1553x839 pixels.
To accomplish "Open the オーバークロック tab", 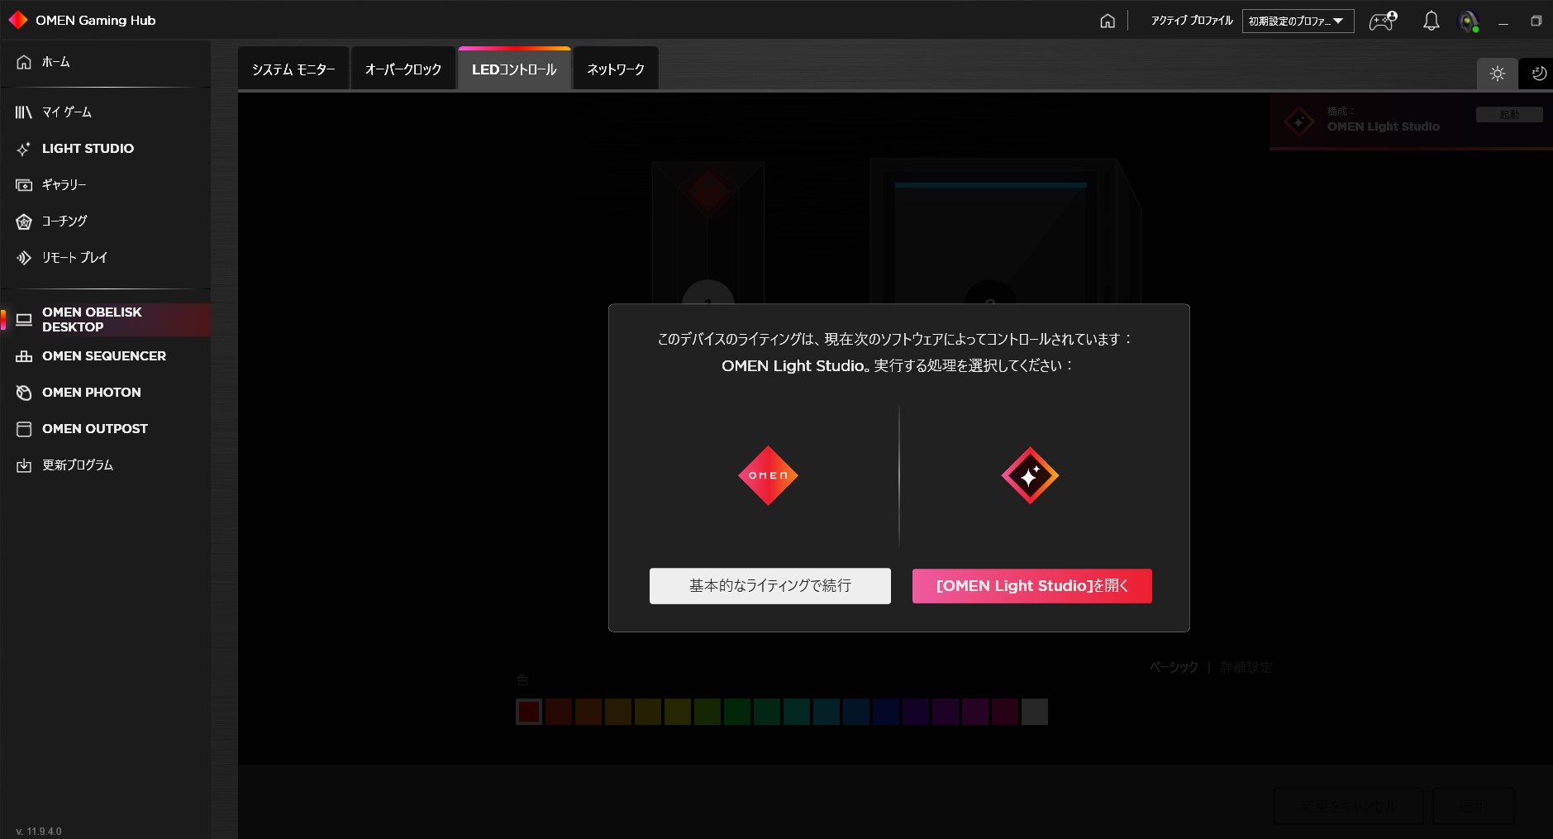I will [403, 69].
